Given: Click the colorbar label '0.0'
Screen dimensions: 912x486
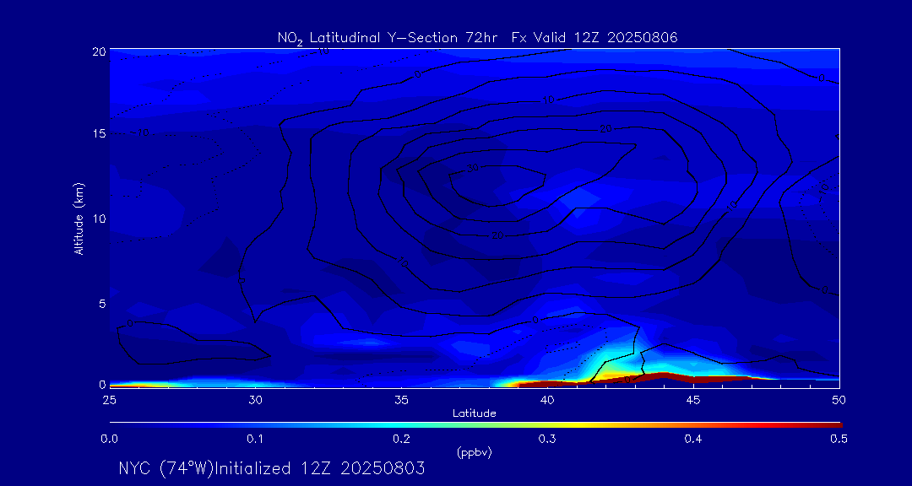Looking at the screenshot, I should click(109, 440).
